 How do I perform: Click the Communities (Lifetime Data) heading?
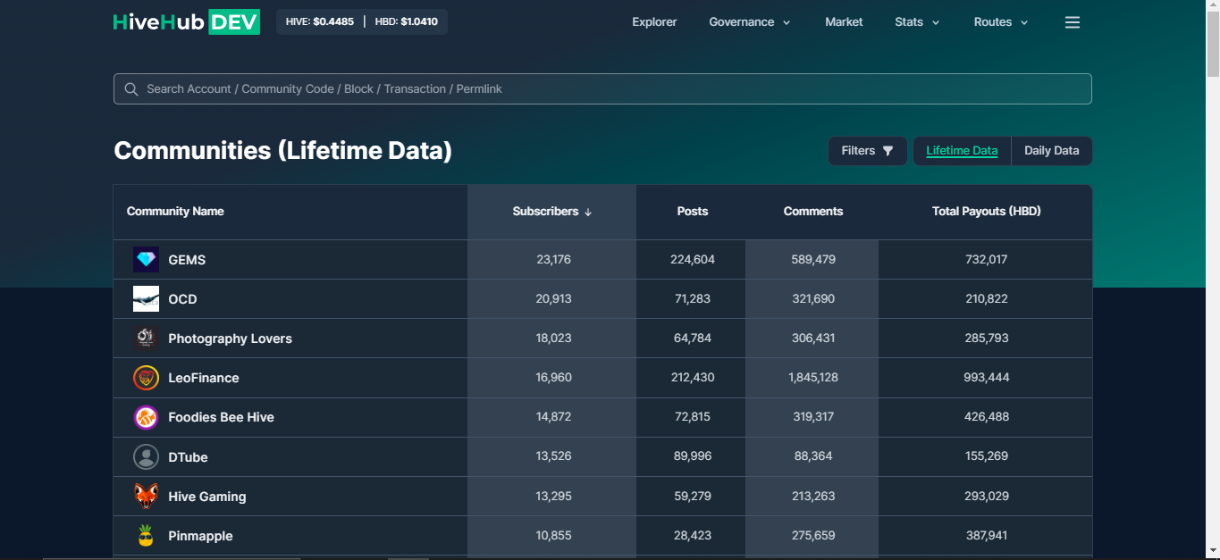tap(282, 151)
